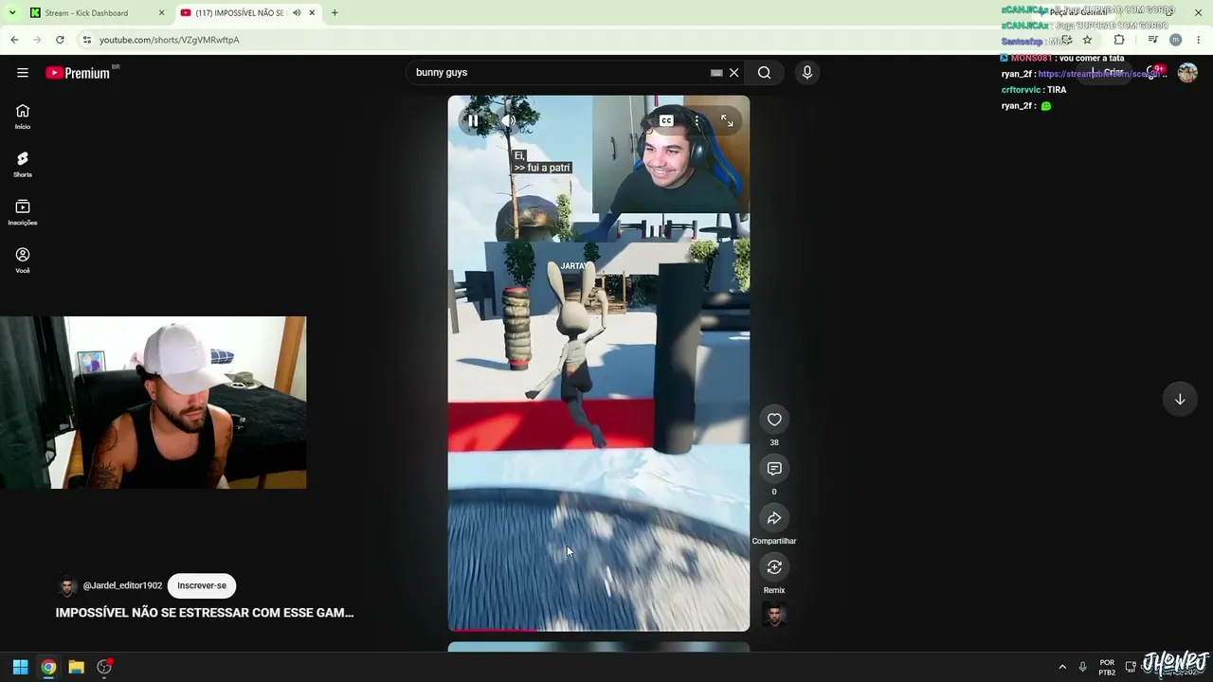Open the Chrome profile avatar

tap(1176, 40)
